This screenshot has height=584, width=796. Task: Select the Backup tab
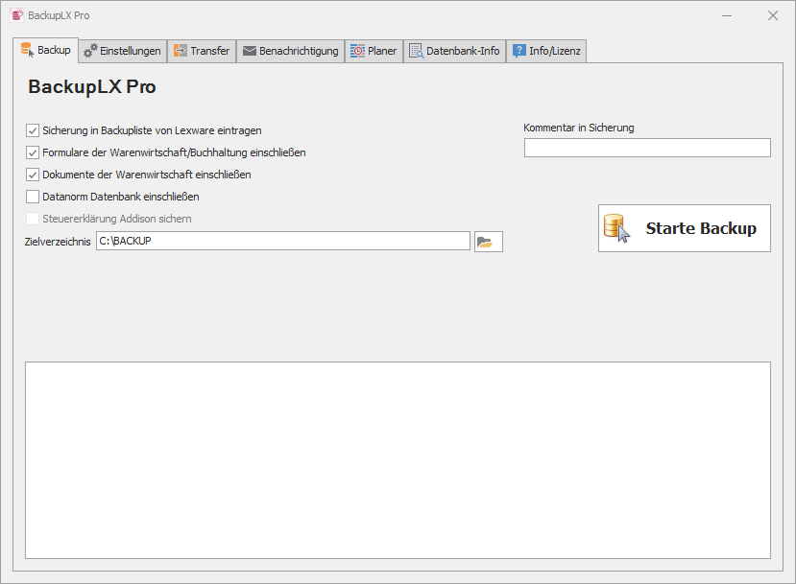[46, 50]
